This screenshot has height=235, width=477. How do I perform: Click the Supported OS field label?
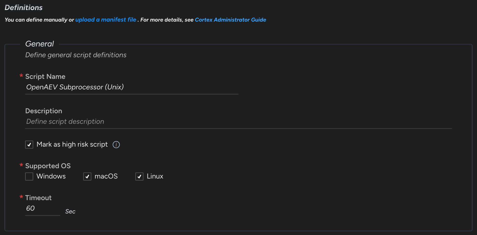[48, 166]
